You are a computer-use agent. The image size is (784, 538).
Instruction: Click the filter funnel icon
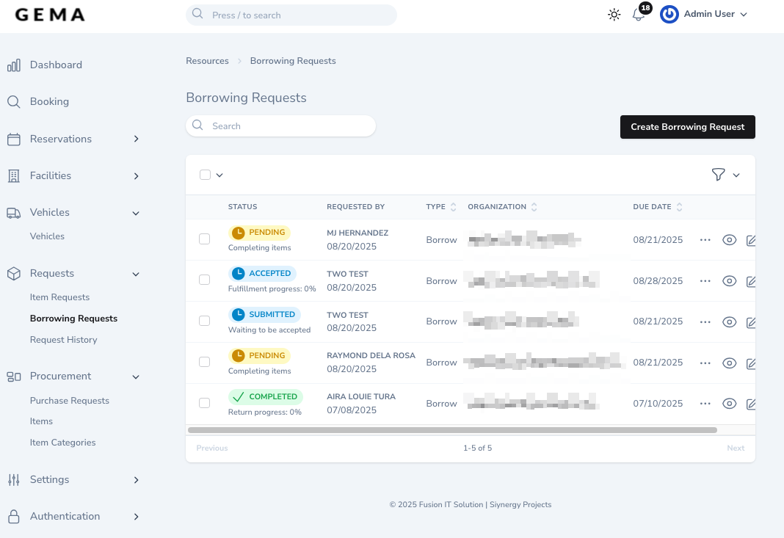[x=718, y=175]
